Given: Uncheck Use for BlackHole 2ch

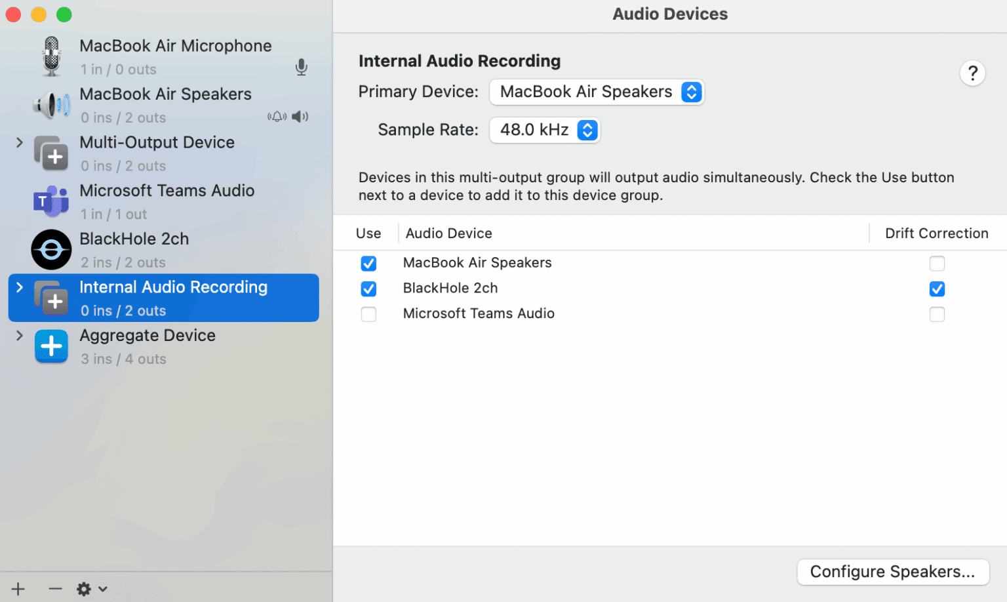Looking at the screenshot, I should 368,289.
